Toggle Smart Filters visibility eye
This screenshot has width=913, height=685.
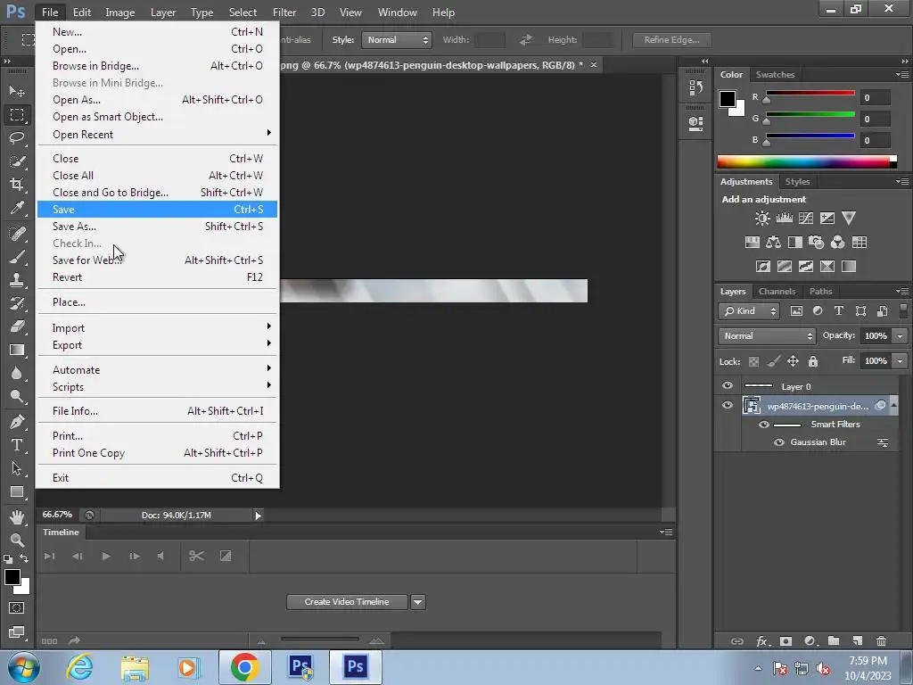point(764,424)
